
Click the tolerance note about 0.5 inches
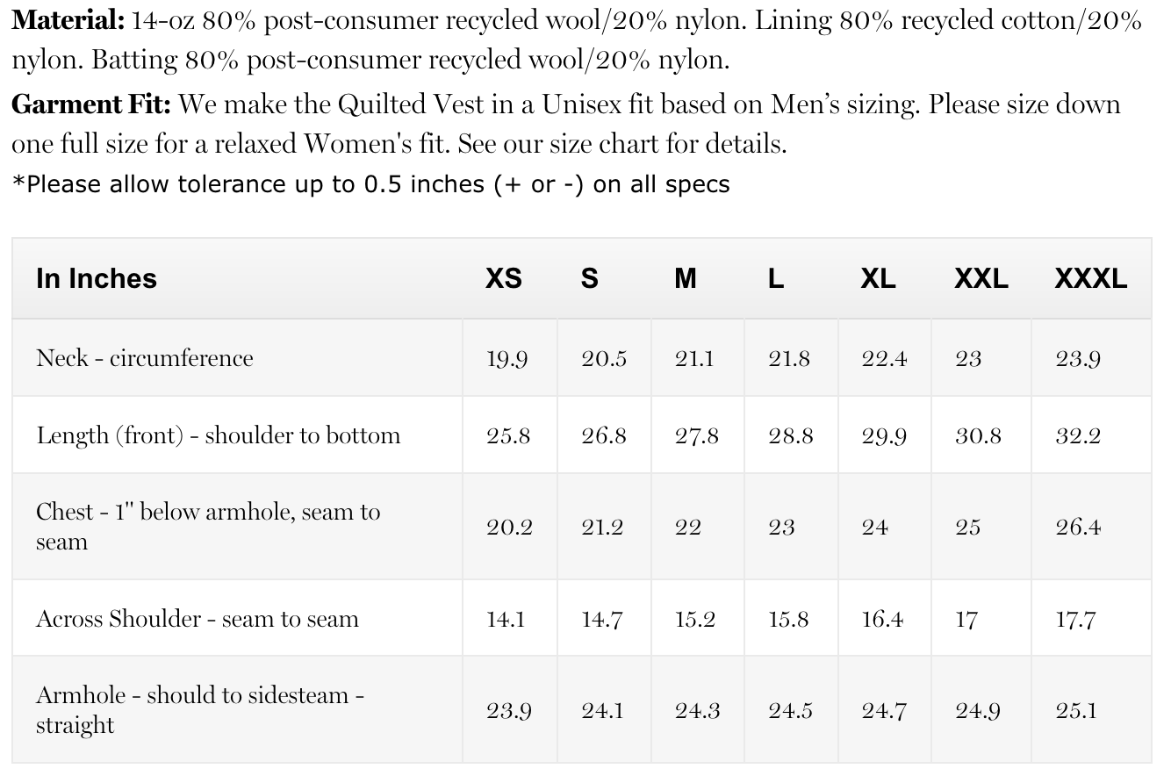click(370, 184)
